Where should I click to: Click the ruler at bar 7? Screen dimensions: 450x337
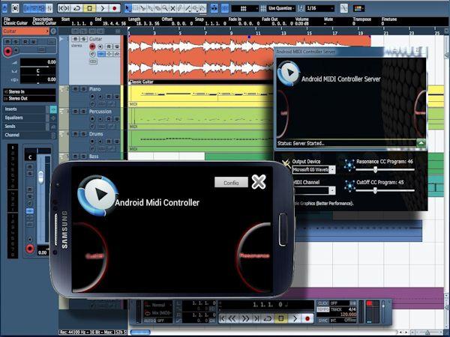coord(205,31)
